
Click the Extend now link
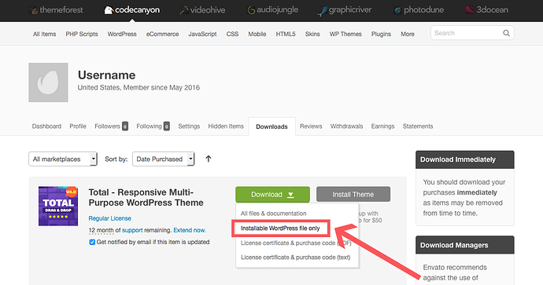pos(190,230)
